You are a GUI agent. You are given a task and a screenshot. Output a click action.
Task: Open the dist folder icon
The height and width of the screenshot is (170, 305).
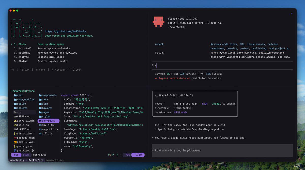(15, 95)
